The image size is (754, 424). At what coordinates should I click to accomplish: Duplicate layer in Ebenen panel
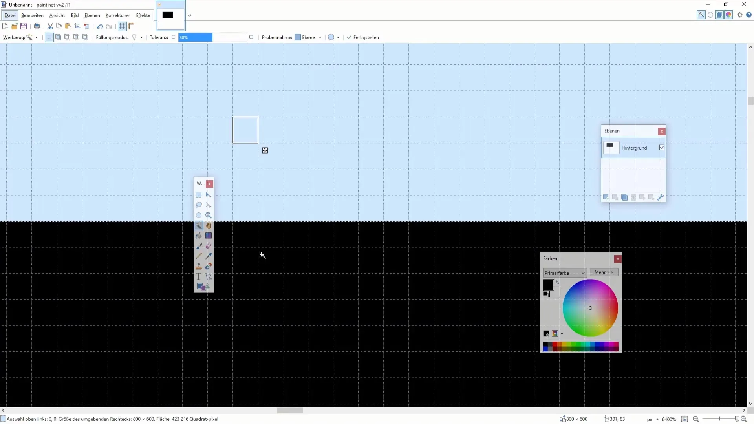pos(624,197)
